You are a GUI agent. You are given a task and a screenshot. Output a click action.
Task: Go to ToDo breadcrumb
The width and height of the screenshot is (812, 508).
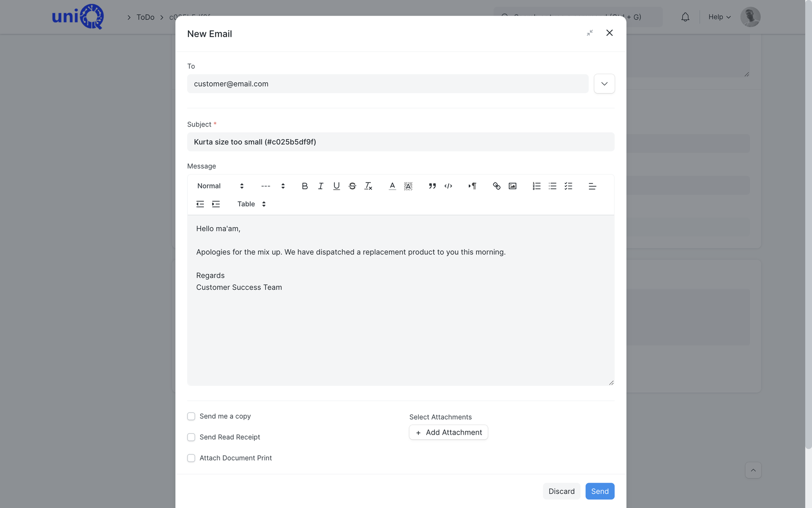tap(145, 17)
